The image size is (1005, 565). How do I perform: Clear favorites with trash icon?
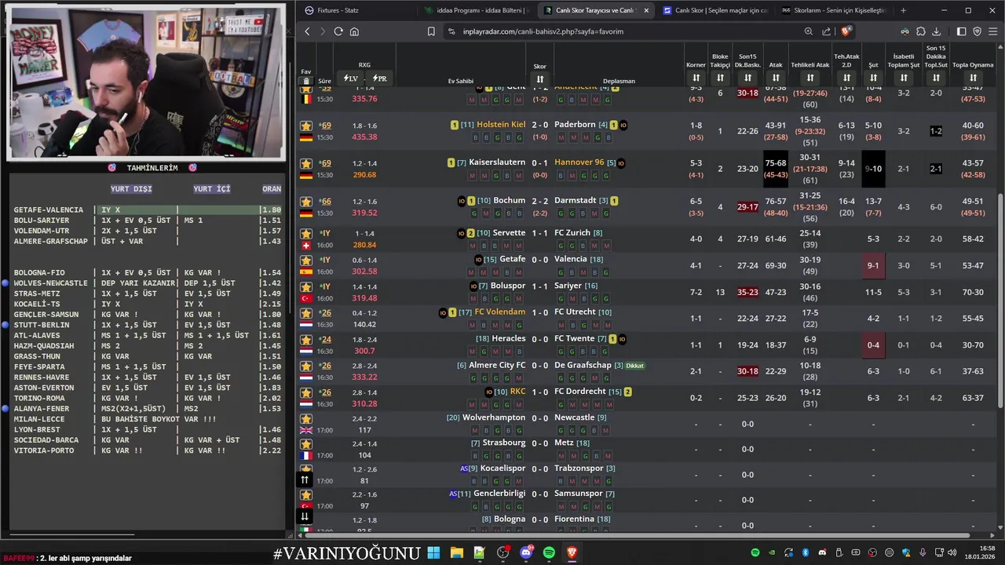tap(306, 81)
